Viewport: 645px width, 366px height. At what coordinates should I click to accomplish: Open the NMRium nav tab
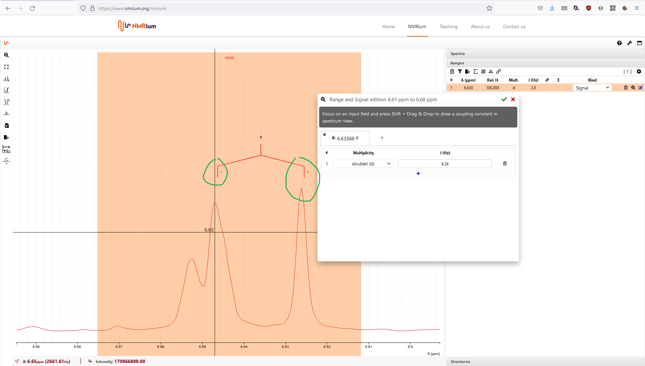point(417,27)
